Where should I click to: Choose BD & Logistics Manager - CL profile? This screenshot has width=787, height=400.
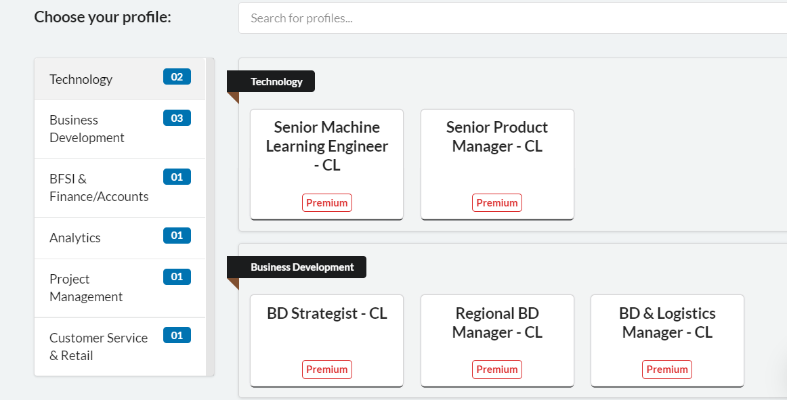667,323
